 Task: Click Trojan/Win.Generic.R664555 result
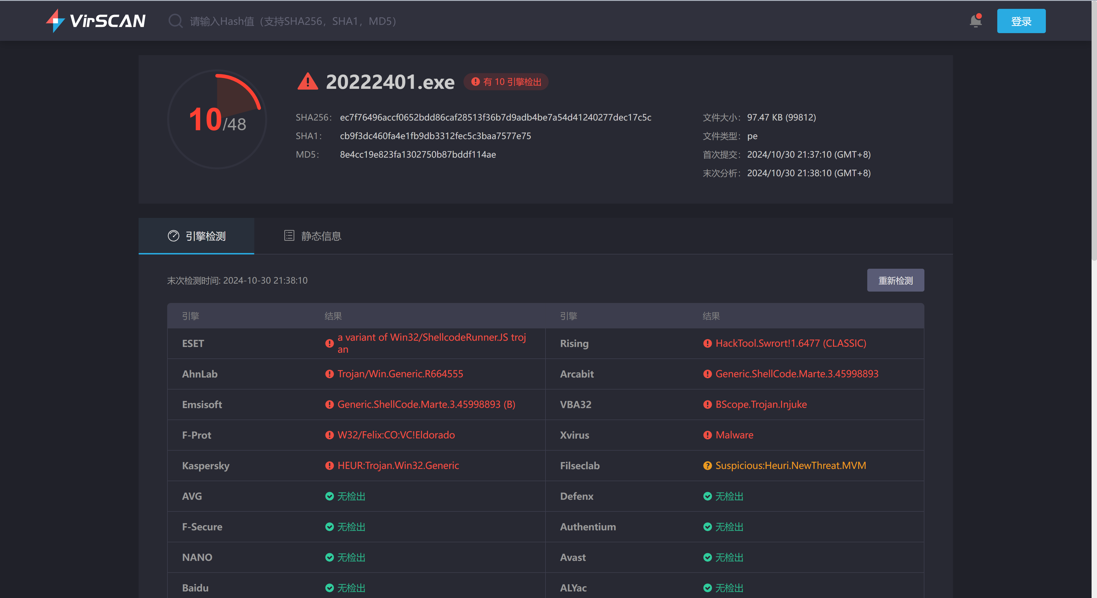[x=400, y=374]
